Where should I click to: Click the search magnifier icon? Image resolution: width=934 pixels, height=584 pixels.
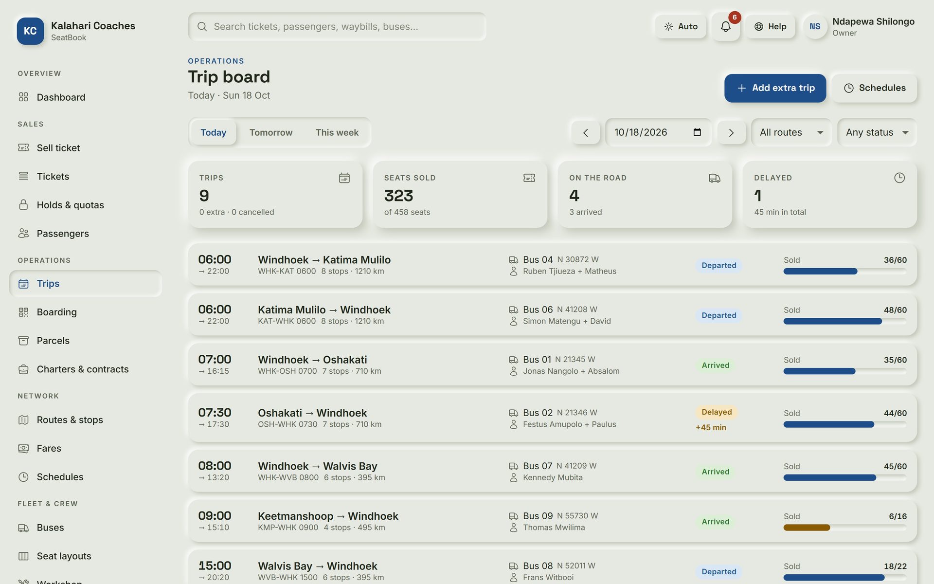202,27
